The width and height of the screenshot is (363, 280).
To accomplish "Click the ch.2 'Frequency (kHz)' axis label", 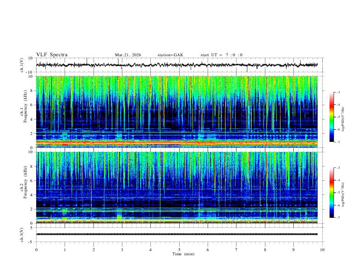I will [x=25, y=182].
